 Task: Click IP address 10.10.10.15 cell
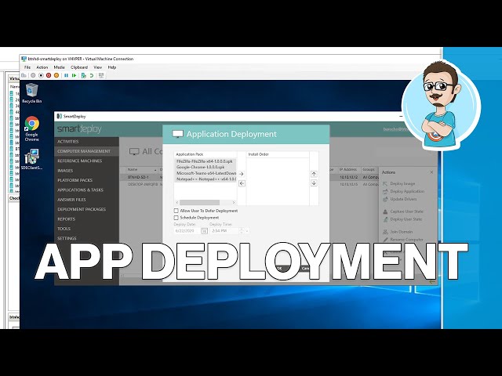(x=348, y=185)
